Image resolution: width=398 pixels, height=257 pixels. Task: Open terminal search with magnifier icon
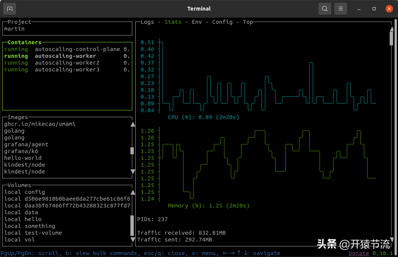click(x=325, y=9)
